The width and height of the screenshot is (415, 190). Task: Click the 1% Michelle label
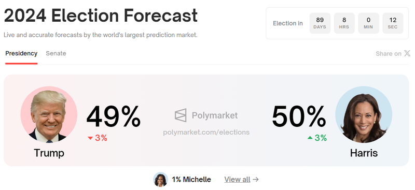191,180
